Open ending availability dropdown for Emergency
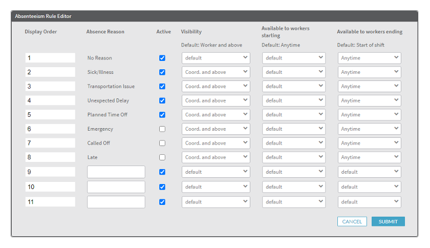The height and width of the screenshot is (248, 430). coord(370,129)
